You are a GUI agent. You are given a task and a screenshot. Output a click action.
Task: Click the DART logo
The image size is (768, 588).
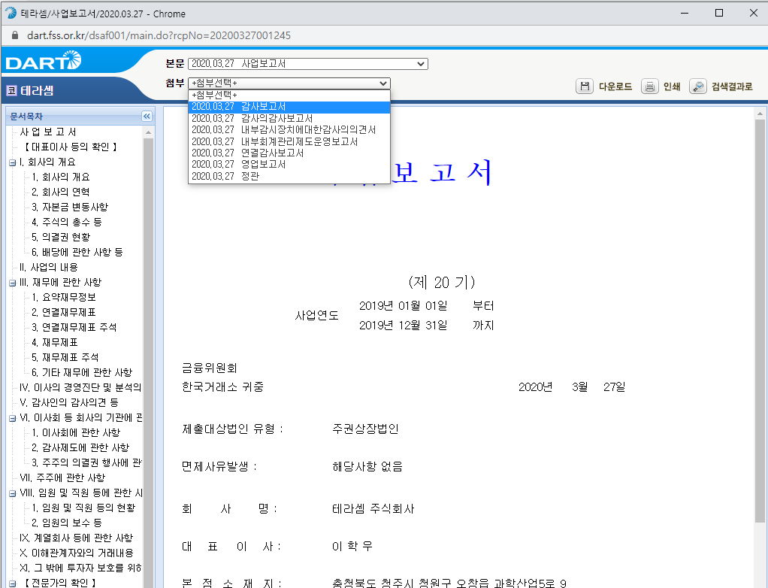click(43, 61)
